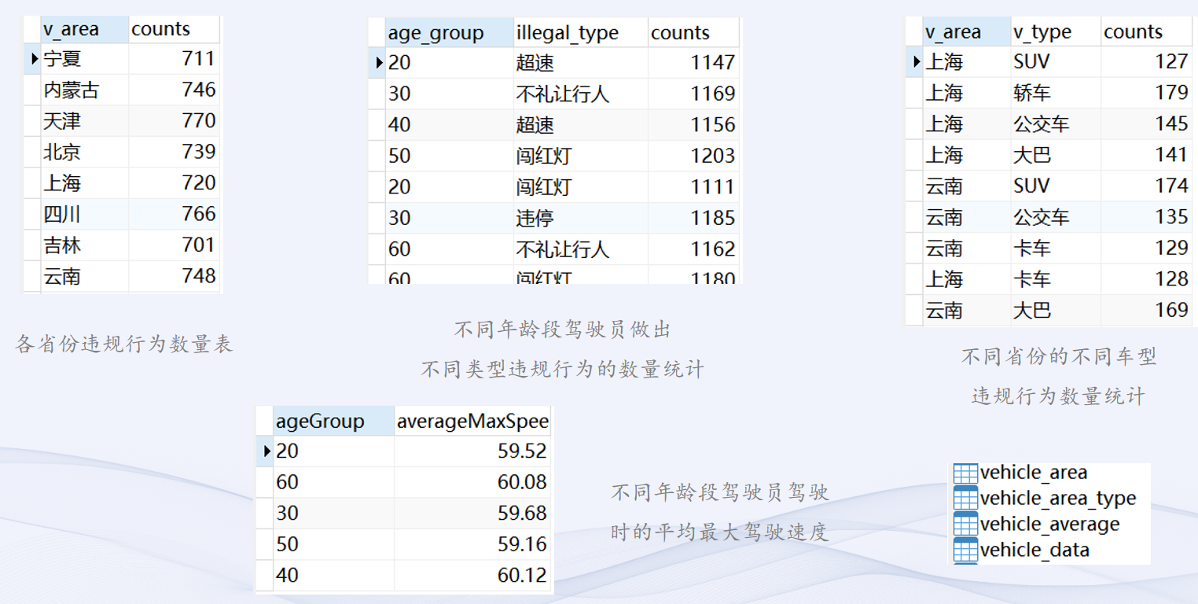This screenshot has height=604, width=1198.
Task: Select the vehicle_data table entry
Action: pyautogui.click(x=1034, y=550)
